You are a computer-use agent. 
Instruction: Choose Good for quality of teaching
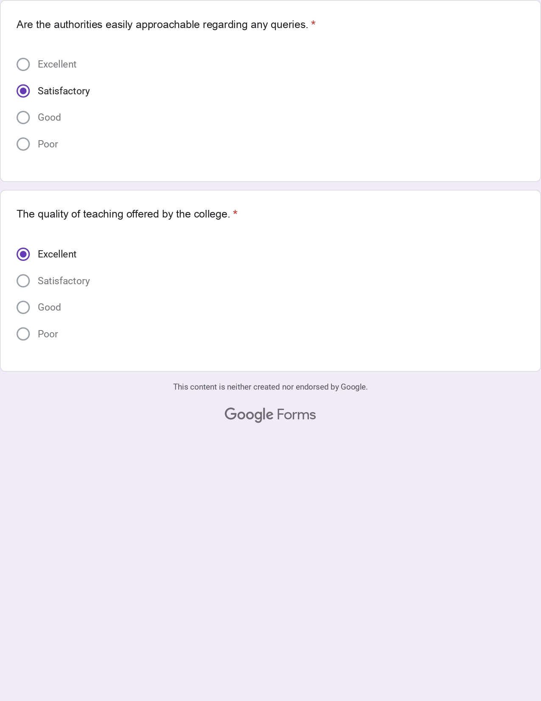click(23, 307)
